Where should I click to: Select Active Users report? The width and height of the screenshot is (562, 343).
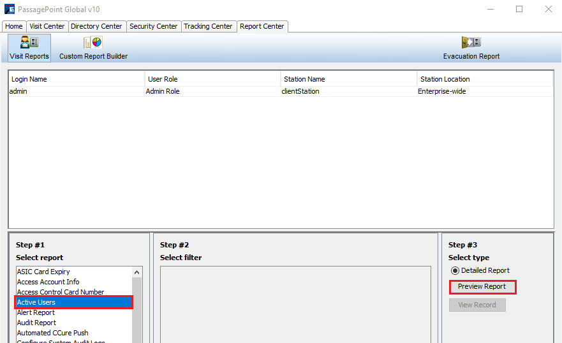tap(74, 303)
